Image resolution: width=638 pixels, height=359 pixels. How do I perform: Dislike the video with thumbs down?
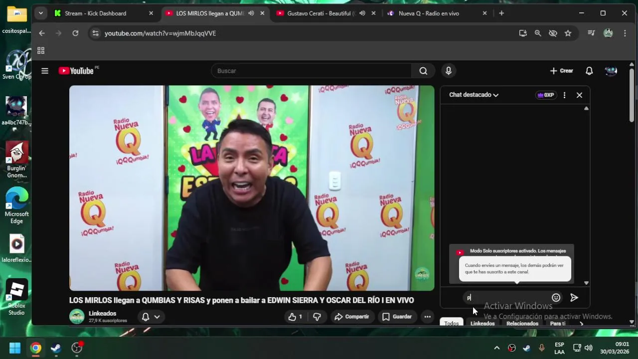[x=317, y=317]
